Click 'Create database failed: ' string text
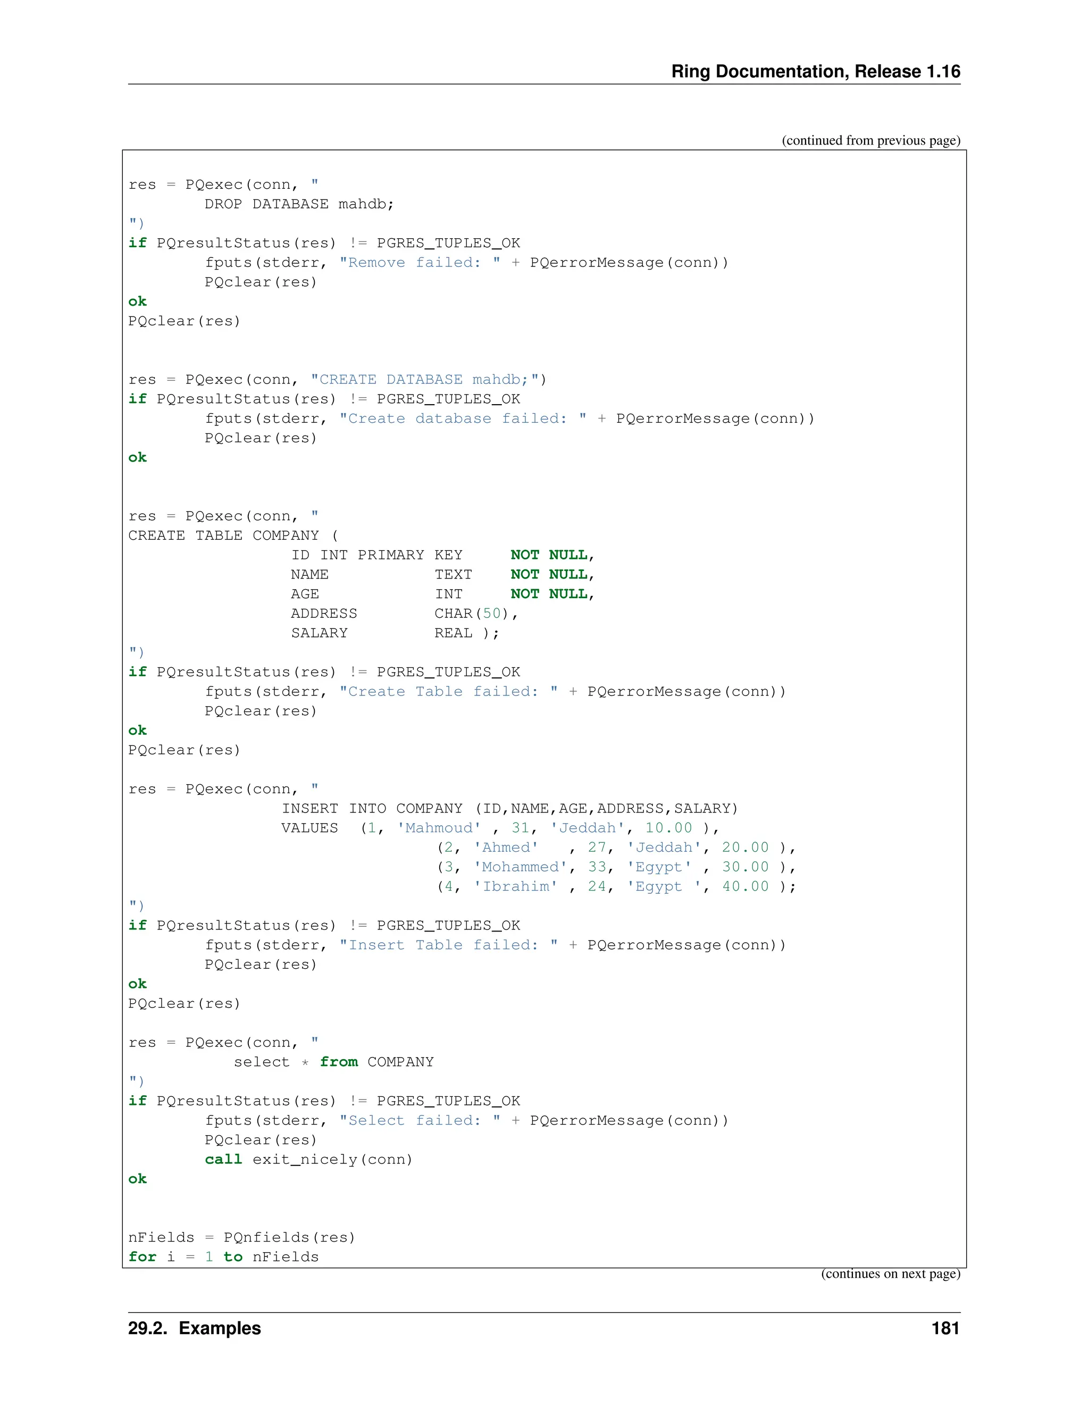The height and width of the screenshot is (1409, 1089). 463,418
